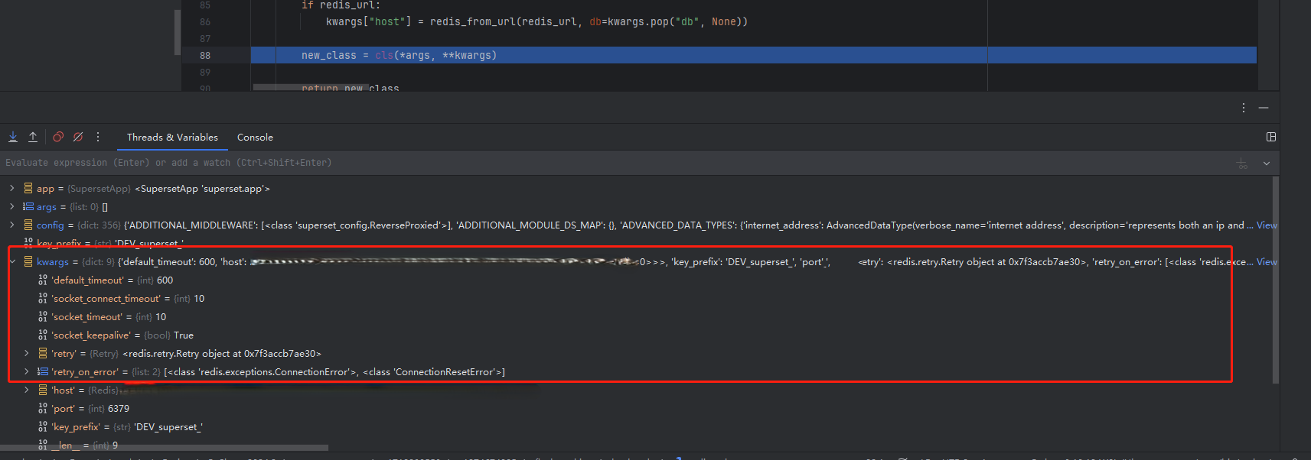The image size is (1311, 460).
Task: Select the config variable name
Action: pos(51,225)
